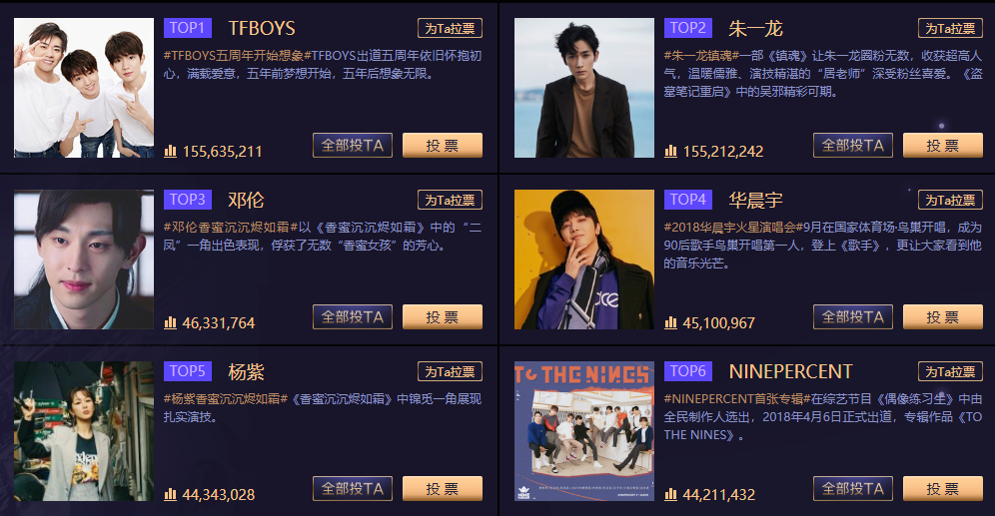Click the vote-count icon for 华晨宇
995x516 pixels.
670,323
